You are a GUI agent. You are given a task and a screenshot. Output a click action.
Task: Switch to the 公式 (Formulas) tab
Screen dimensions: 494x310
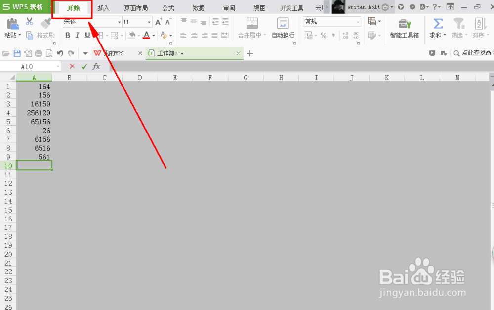point(168,8)
